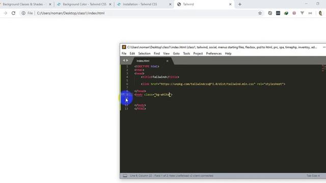The height and width of the screenshot is (183, 326).
Task: Click the green extension icon
Action: click(286, 13)
